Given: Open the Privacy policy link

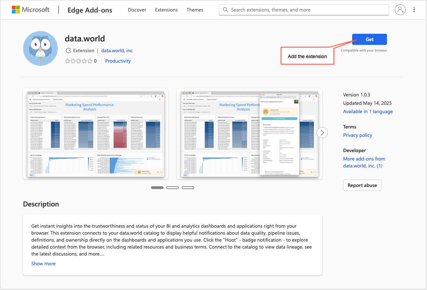Looking at the screenshot, I should pos(358,135).
